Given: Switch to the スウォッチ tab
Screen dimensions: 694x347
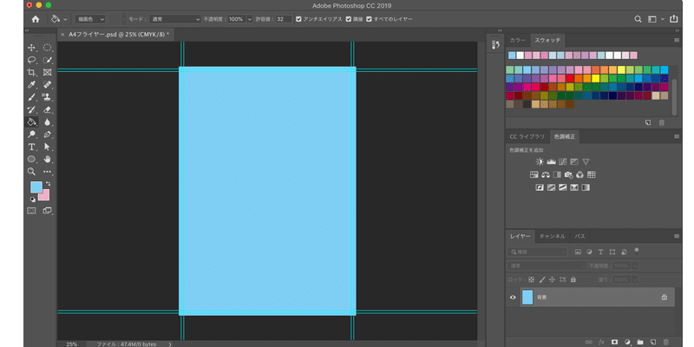Looking at the screenshot, I should [x=547, y=40].
